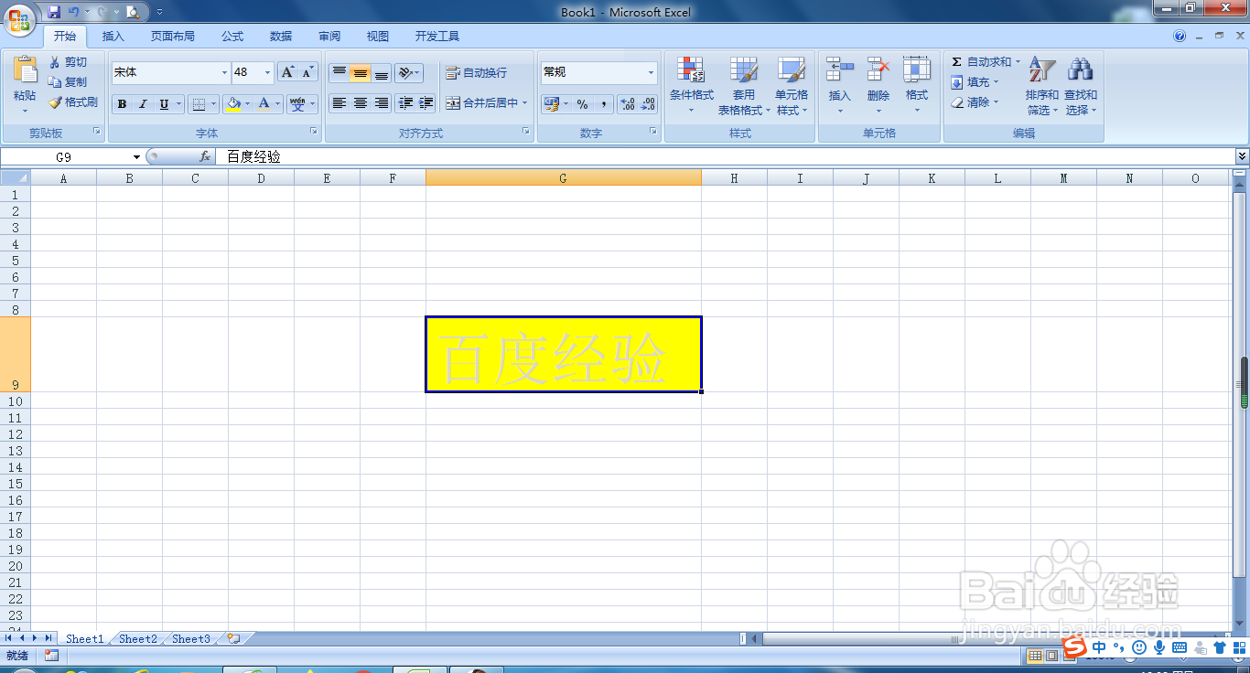Click the fx insert function button

click(205, 157)
